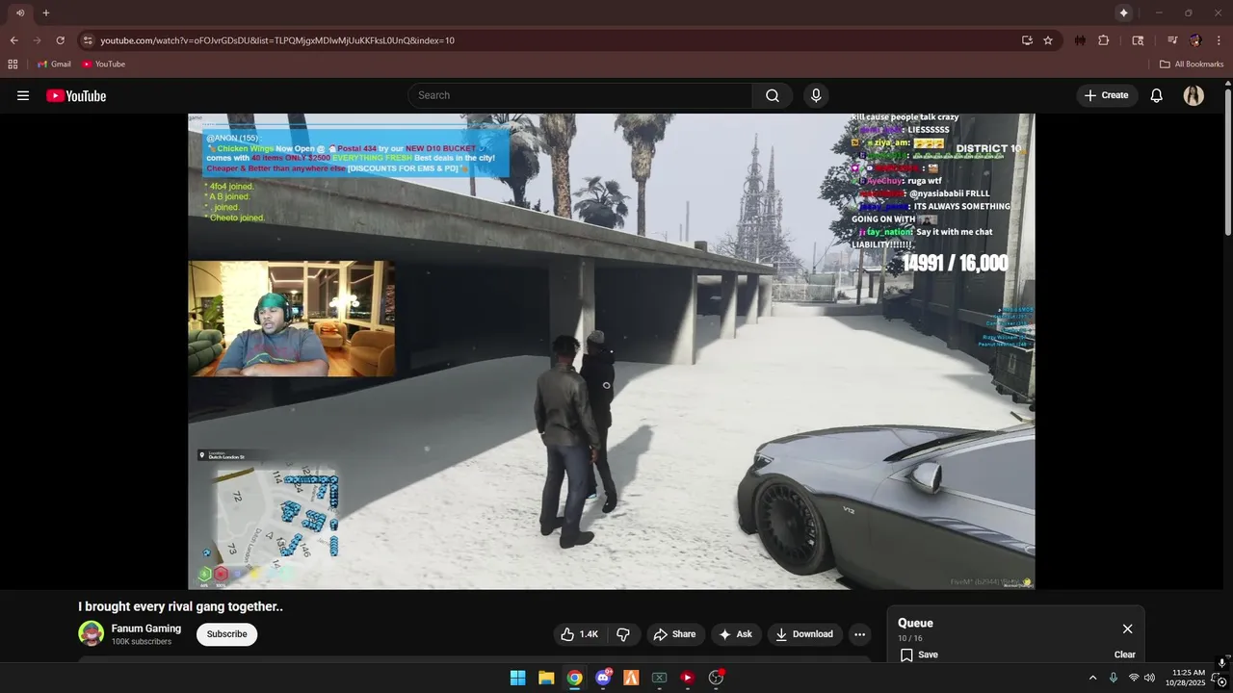
Task: Reload the current page
Action: tap(60, 40)
